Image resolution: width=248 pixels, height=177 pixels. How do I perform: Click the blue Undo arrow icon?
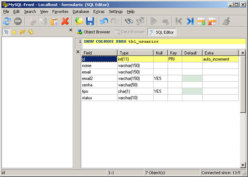point(104,21)
